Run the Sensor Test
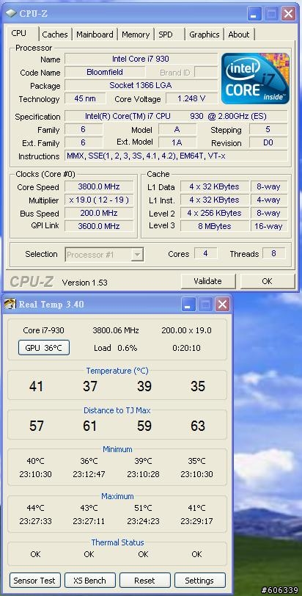The image size is (302, 596). pos(34,581)
